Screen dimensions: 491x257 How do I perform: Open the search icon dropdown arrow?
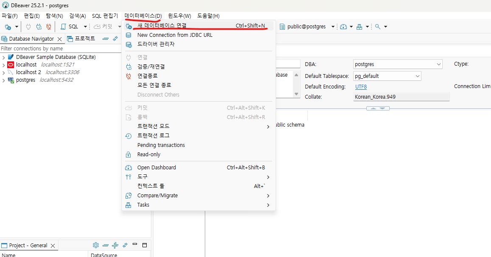coord(385,27)
